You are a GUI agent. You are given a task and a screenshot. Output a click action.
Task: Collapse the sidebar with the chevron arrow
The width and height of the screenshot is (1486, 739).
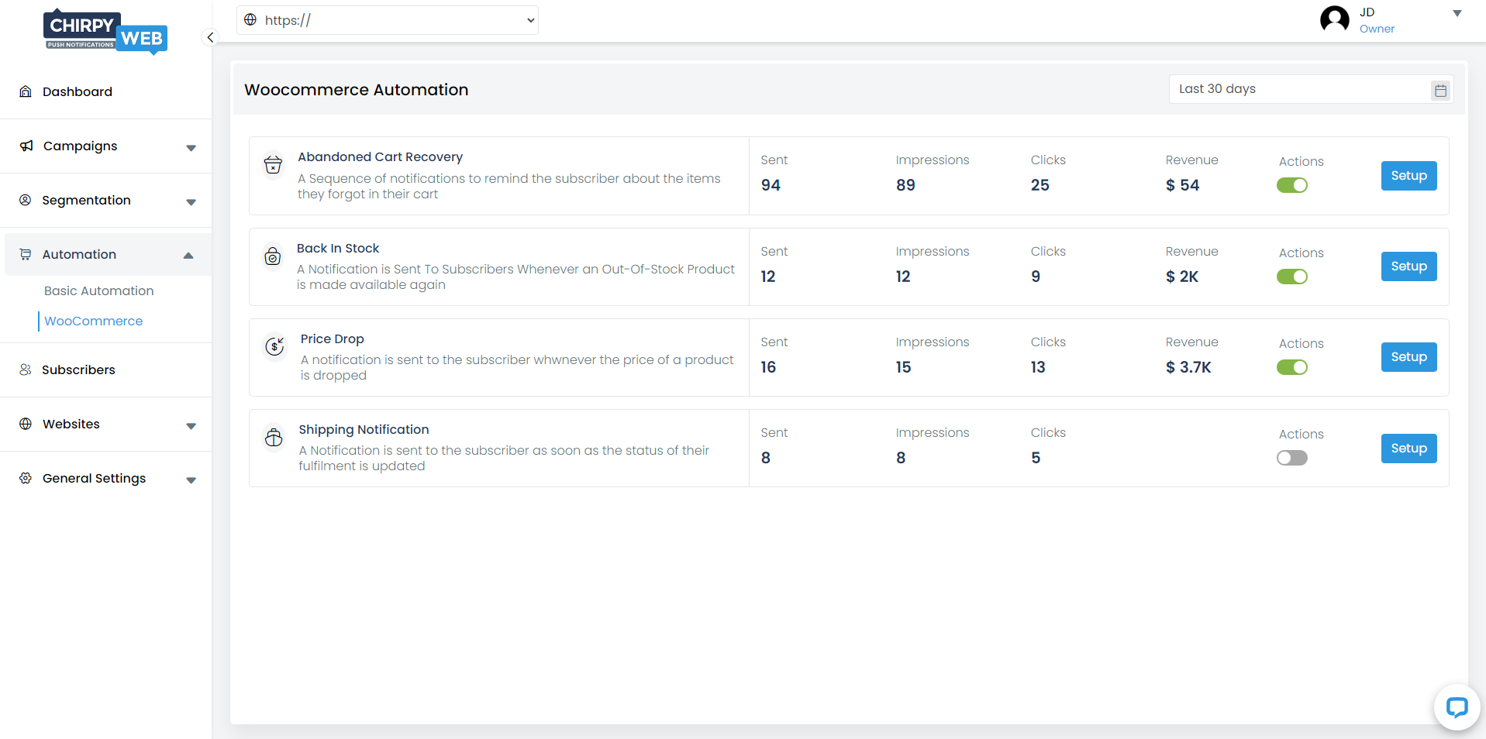(x=210, y=37)
